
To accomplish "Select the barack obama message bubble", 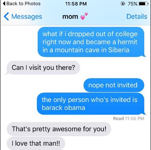I will point(91,104).
